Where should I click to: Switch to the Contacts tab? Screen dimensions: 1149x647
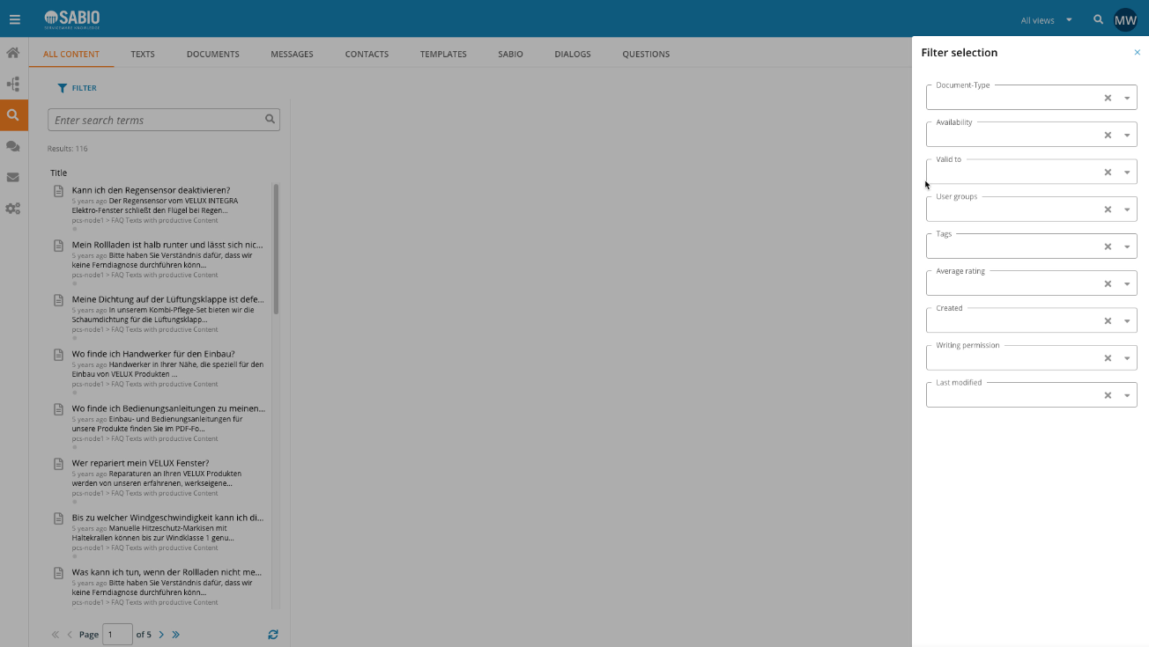point(367,54)
